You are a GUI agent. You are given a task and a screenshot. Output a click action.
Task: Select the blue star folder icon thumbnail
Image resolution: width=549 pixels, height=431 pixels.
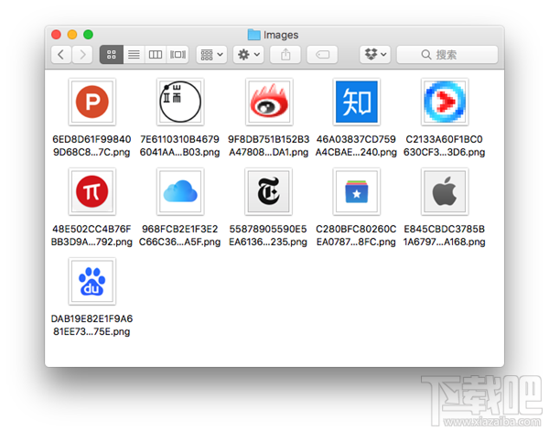[x=357, y=191]
